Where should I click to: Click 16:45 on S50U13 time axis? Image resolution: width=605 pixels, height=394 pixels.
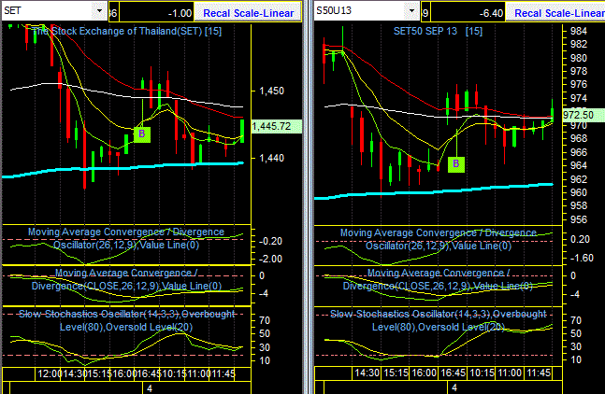[x=453, y=373]
